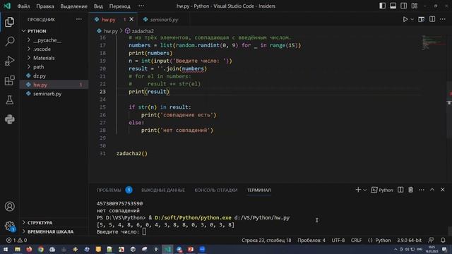The image size is (452, 254).
Task: Toggle primary sidebar visibility
Action: 382,6
